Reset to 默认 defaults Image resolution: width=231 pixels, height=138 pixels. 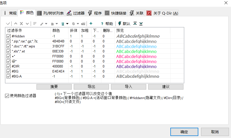(x=124, y=24)
